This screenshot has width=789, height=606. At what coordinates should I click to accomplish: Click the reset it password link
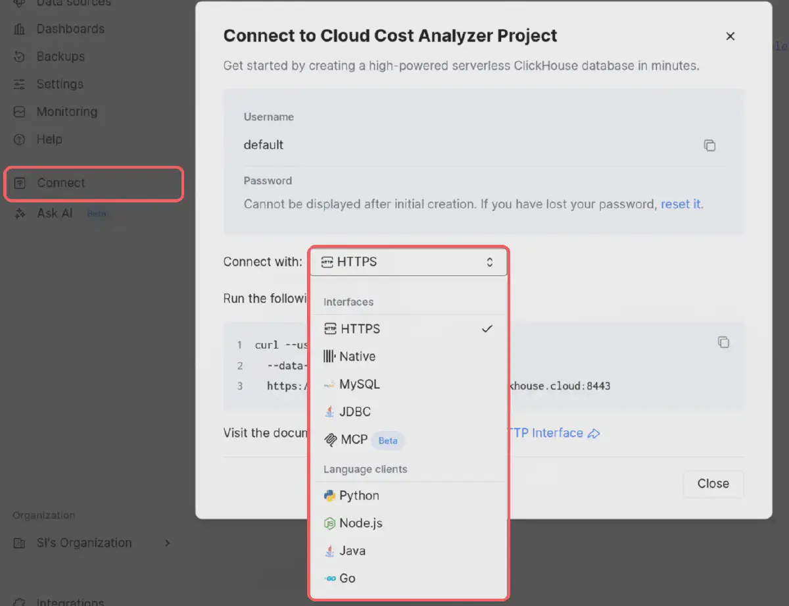[681, 204]
